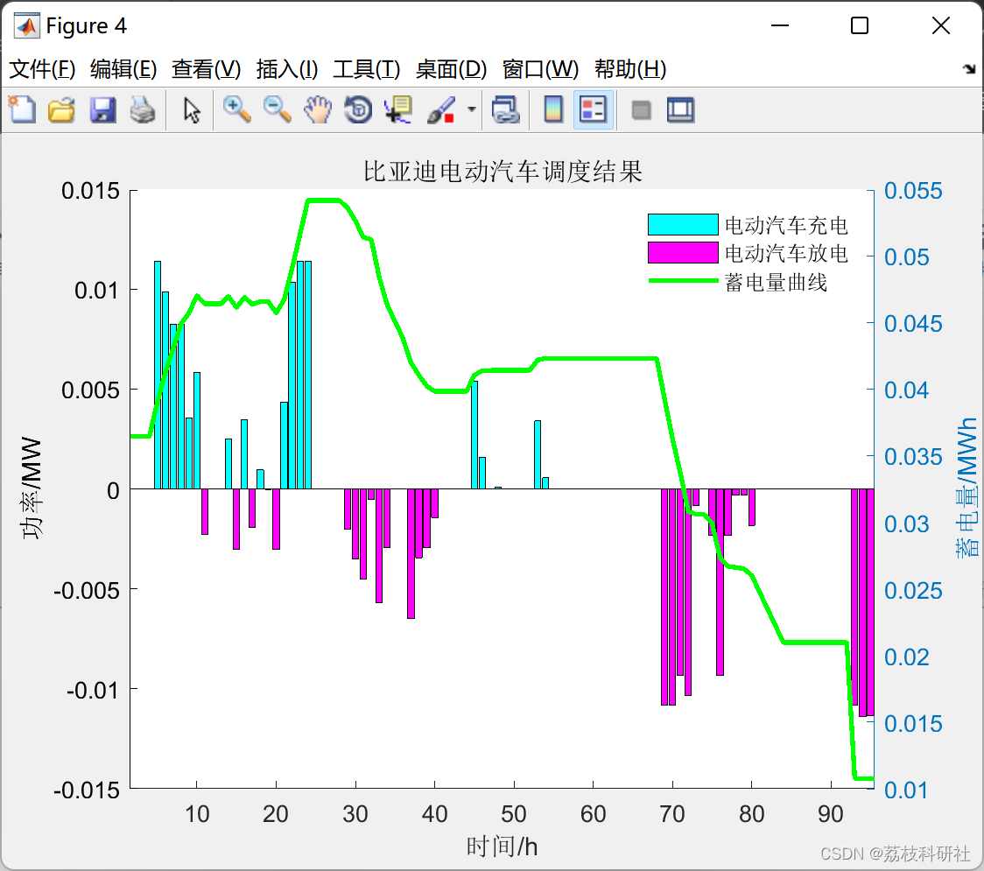
Task: Dock the figure using the corner arrow
Action: pyautogui.click(x=970, y=68)
